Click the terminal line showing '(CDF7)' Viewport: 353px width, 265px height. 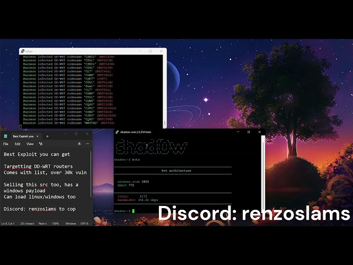pos(65,79)
